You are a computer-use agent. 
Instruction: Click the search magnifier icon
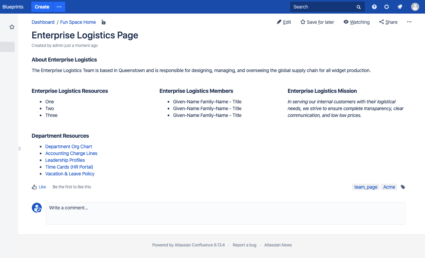click(359, 7)
